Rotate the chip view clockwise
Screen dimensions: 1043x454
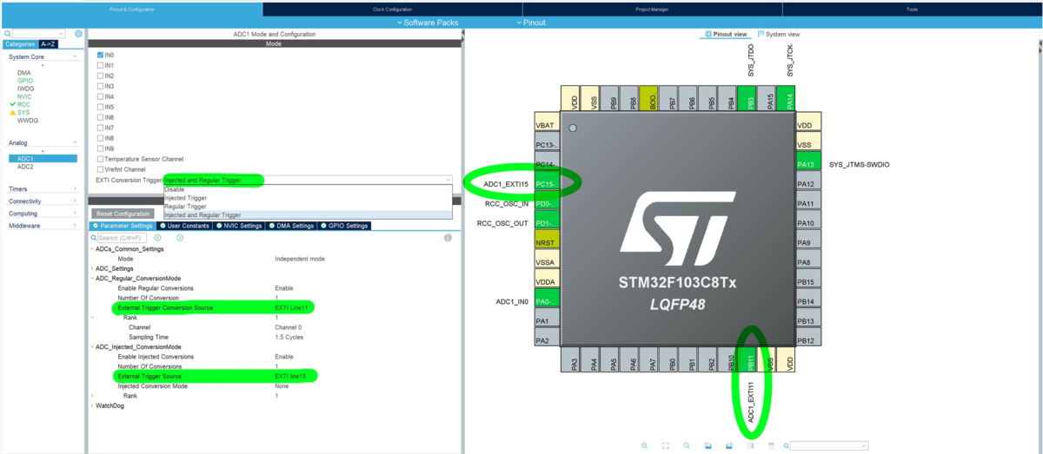point(708,445)
